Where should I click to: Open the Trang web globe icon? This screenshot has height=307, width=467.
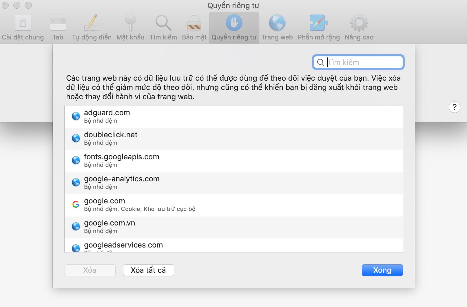tap(277, 23)
